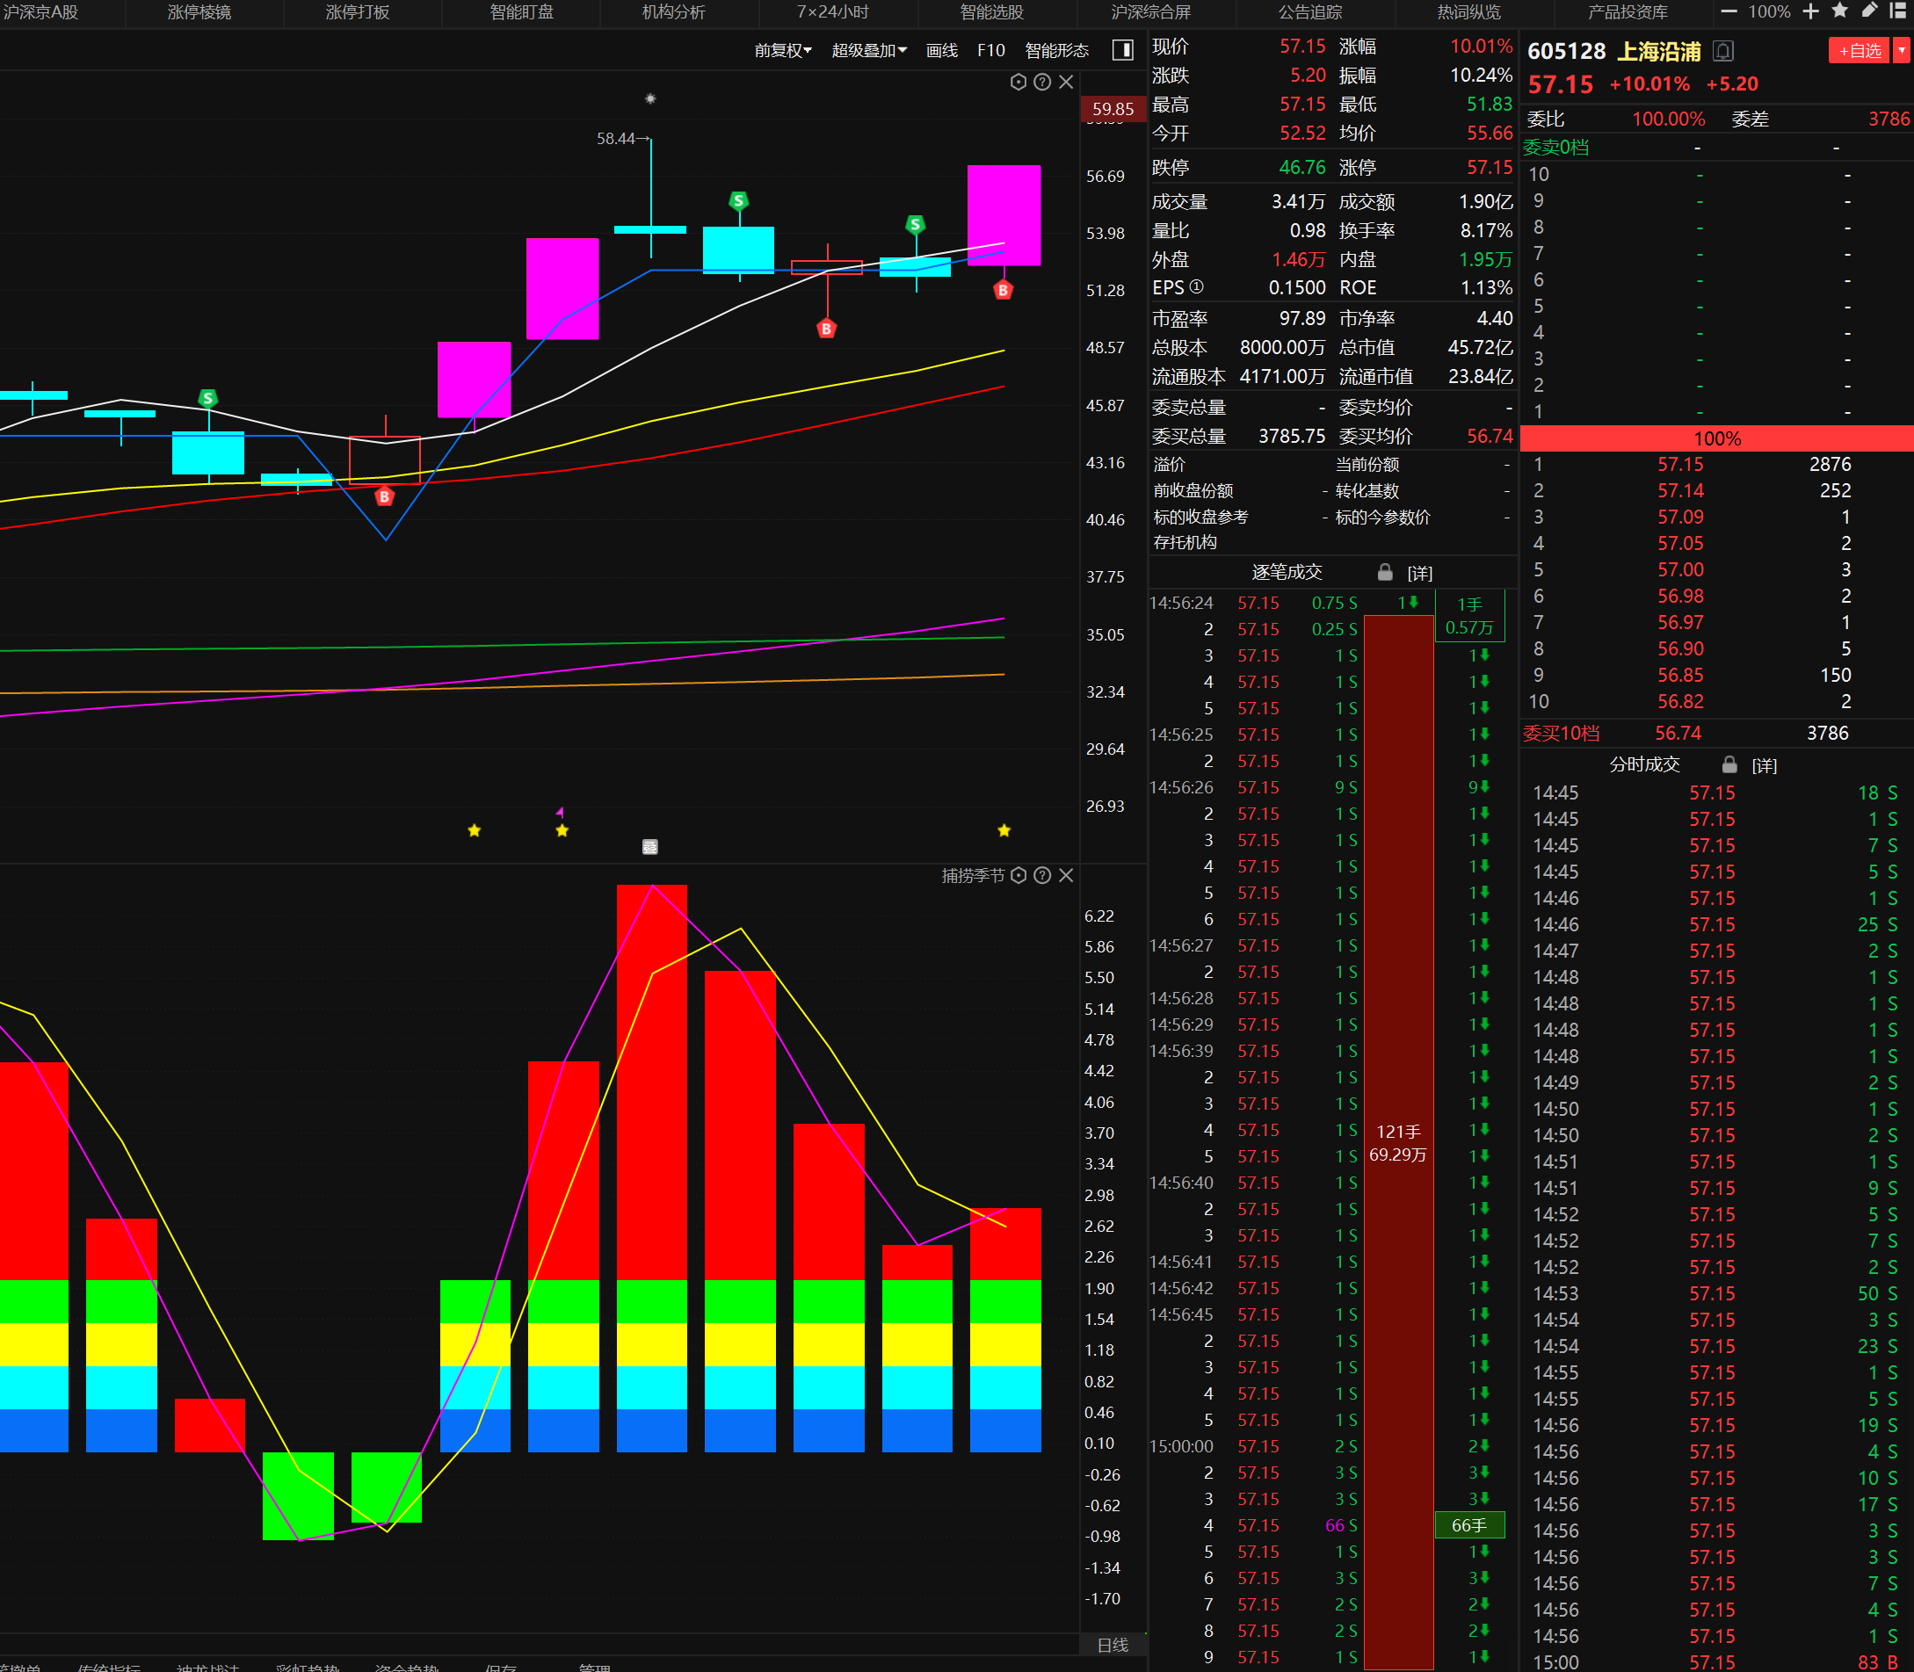Click the info circle icon next to EPS

[x=1196, y=286]
